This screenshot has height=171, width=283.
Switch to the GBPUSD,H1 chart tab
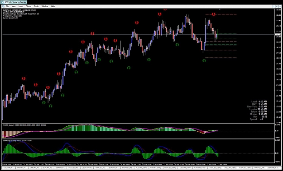click(100, 167)
